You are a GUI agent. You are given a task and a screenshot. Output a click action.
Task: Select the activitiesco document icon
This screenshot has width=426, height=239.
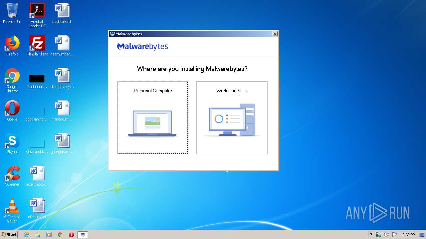(37, 176)
